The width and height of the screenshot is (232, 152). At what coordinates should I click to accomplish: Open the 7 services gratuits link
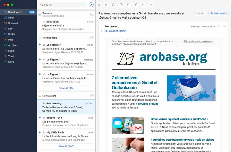[x=147, y=104]
